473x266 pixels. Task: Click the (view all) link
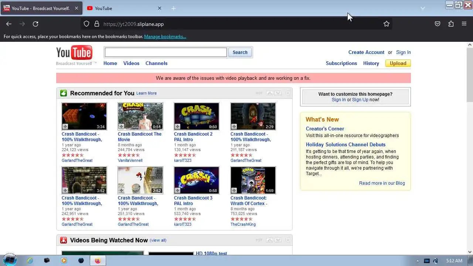(158, 240)
